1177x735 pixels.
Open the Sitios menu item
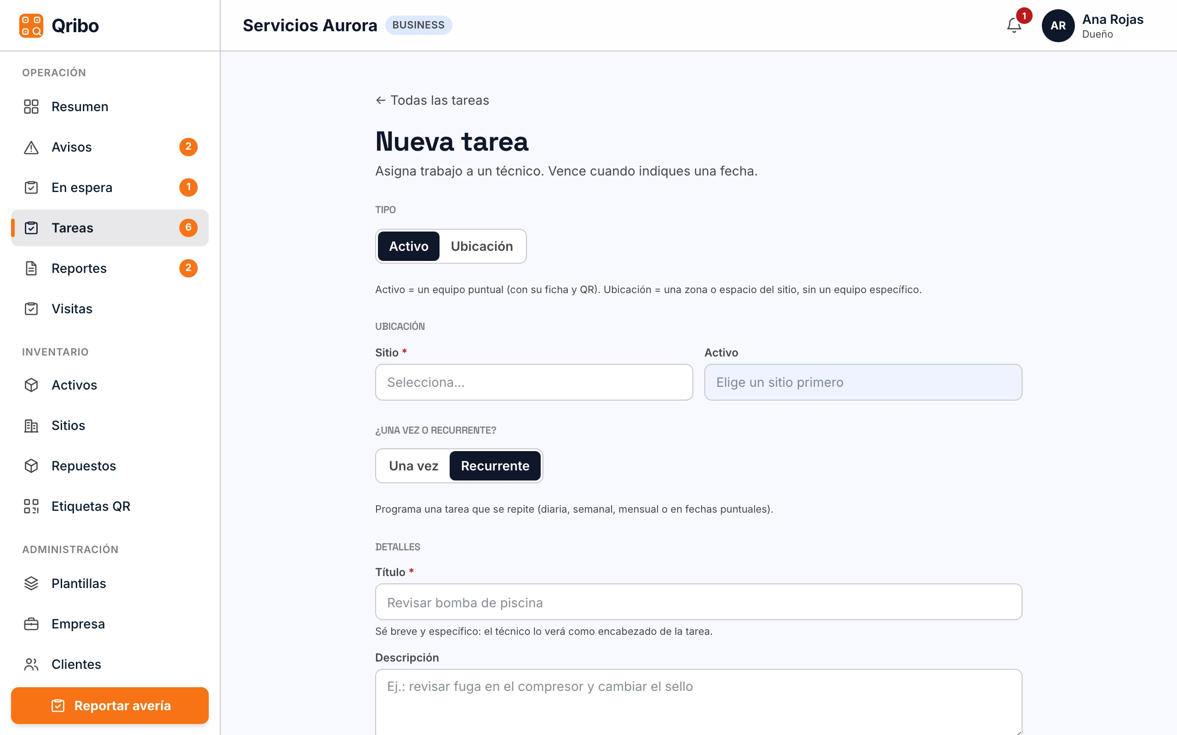pyautogui.click(x=110, y=425)
